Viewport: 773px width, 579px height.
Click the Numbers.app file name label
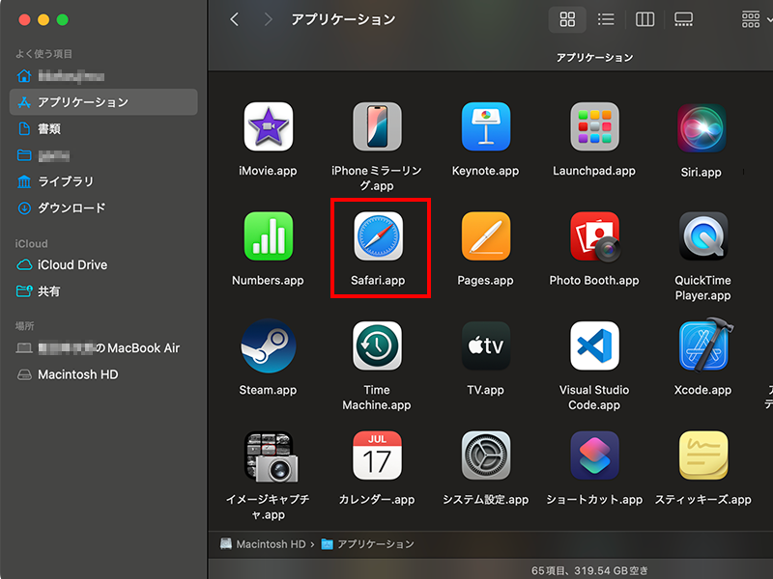(269, 280)
